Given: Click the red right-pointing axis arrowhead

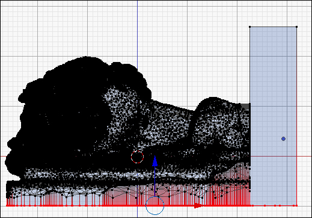Looking at the screenshot, I should 198,205.
